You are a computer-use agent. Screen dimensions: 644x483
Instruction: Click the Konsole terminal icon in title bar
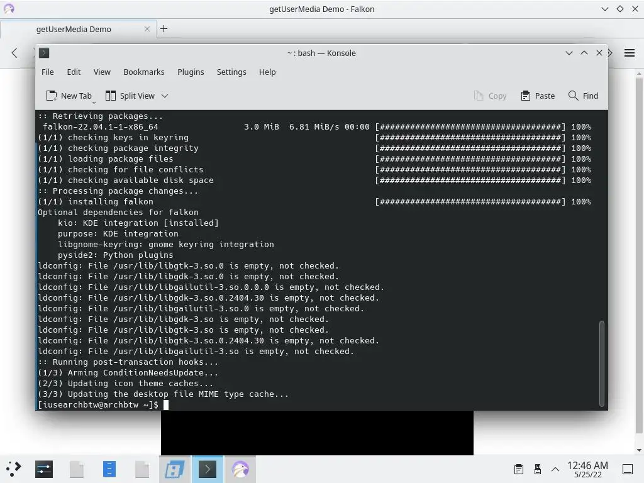pyautogui.click(x=44, y=53)
